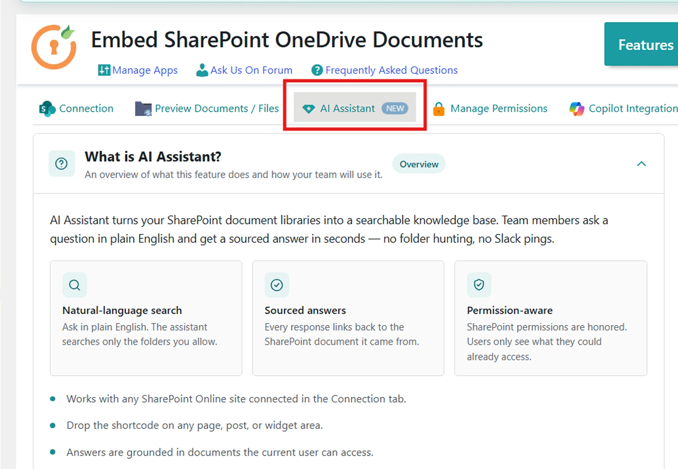
Task: Click 'Answers are grounded in documents' bullet
Action: click(220, 452)
